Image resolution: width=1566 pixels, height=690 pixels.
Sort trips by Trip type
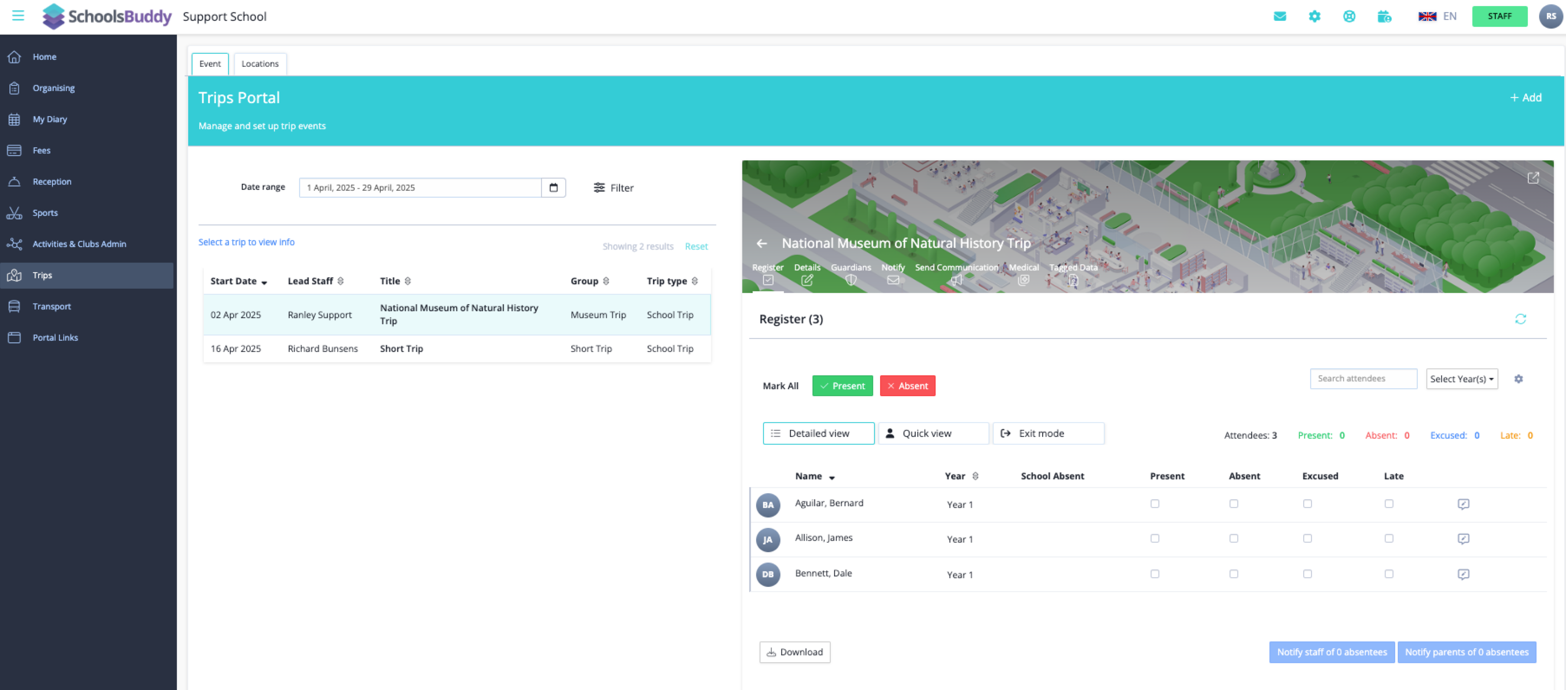(672, 281)
